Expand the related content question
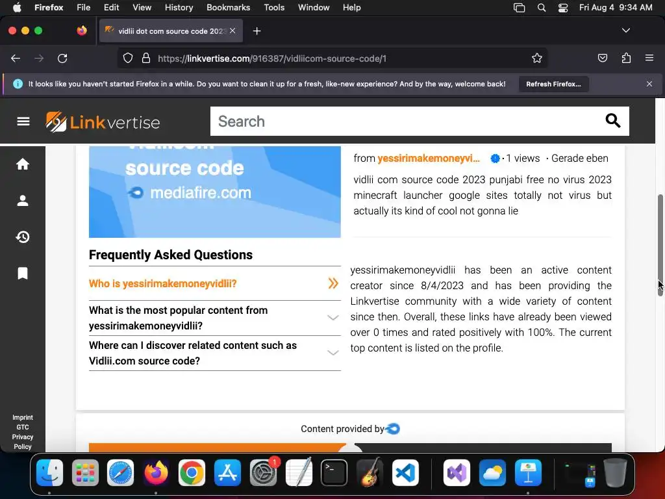This screenshot has height=499, width=665. coord(214,353)
